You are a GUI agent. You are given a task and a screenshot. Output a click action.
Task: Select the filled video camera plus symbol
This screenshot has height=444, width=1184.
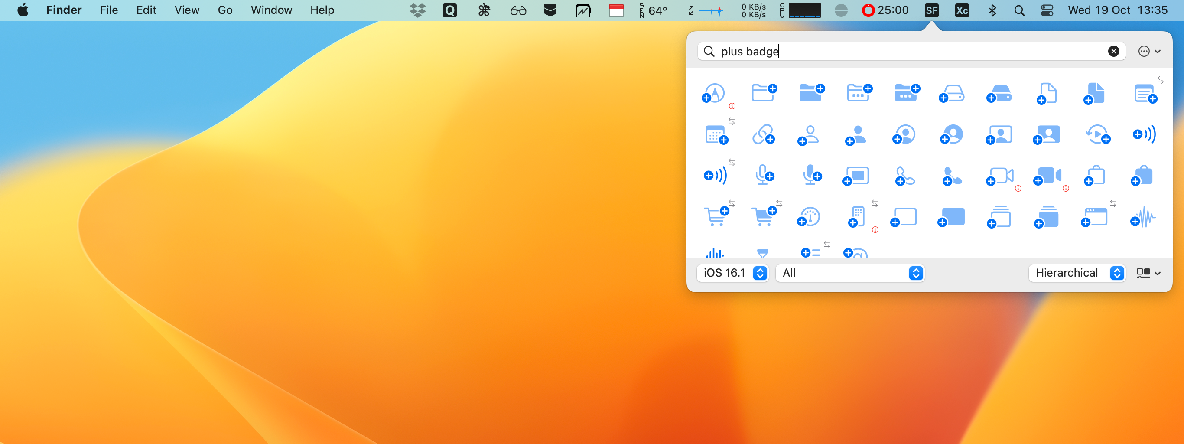pyautogui.click(x=1047, y=176)
